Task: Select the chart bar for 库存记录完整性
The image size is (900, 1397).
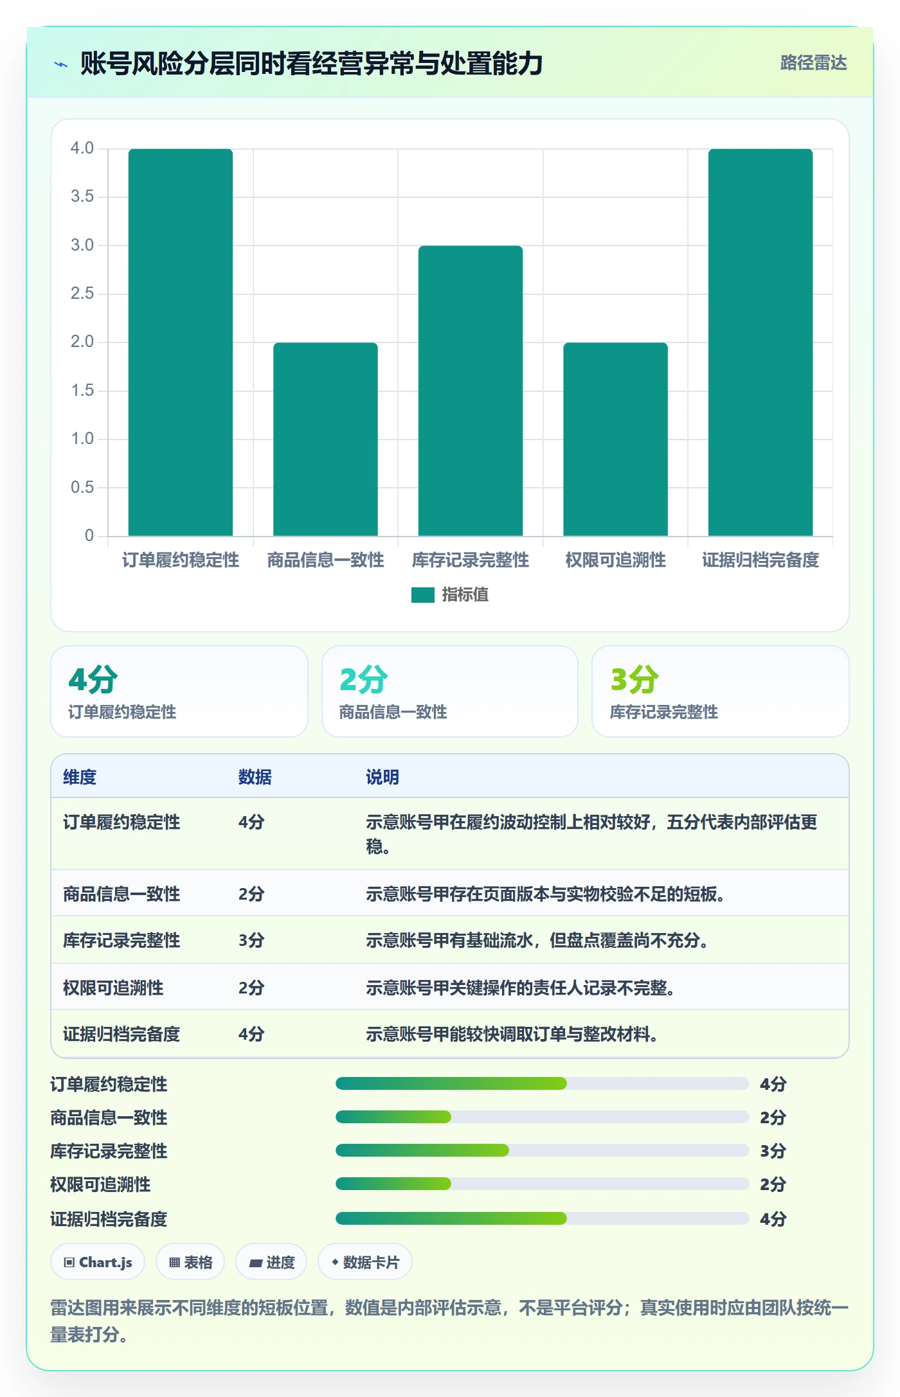Action: tap(471, 391)
